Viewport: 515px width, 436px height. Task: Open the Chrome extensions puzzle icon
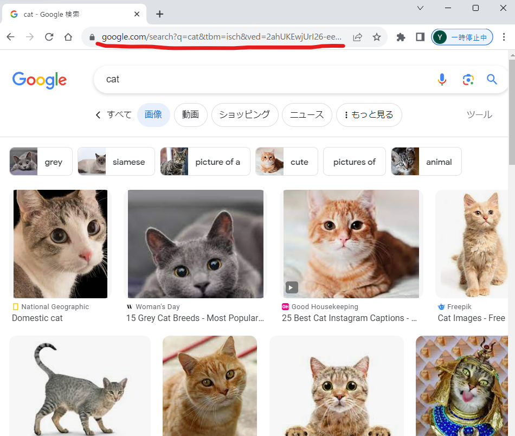tap(401, 37)
